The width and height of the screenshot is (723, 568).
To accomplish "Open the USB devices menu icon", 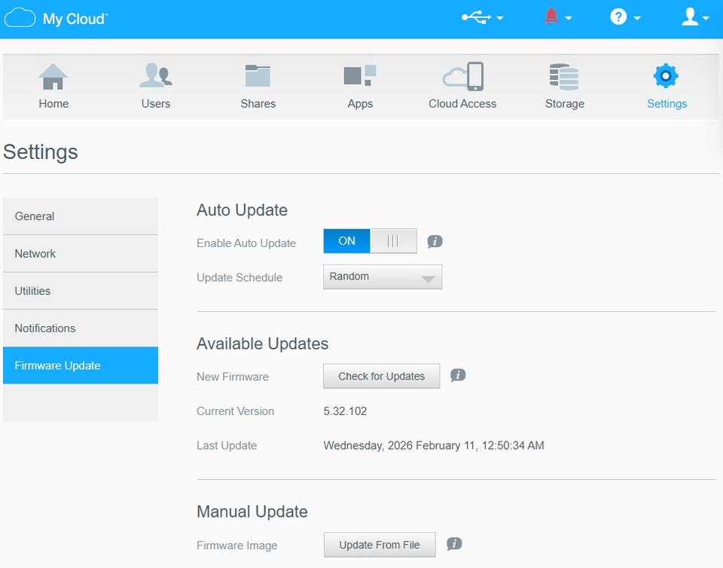I will (x=477, y=17).
